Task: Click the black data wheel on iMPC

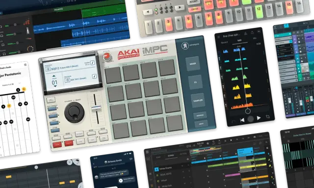Action: 74,112
